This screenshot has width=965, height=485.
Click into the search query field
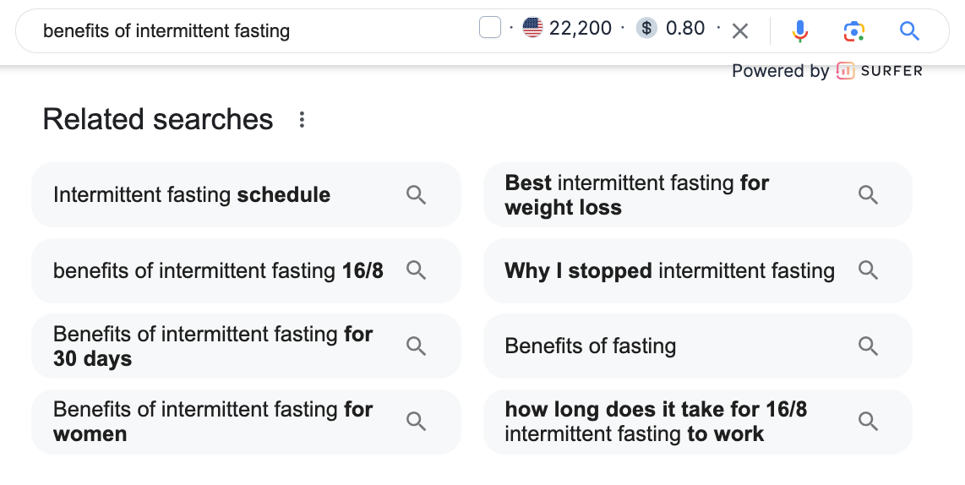254,31
